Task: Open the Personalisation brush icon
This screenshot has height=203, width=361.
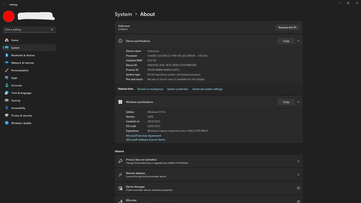Action: pyautogui.click(x=6, y=70)
